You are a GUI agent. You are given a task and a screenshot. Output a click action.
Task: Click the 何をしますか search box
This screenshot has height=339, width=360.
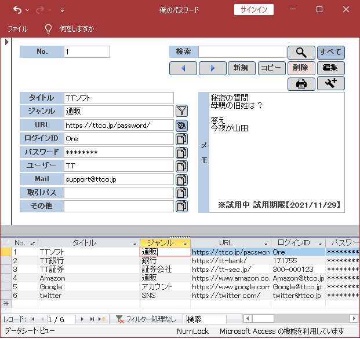point(77,29)
